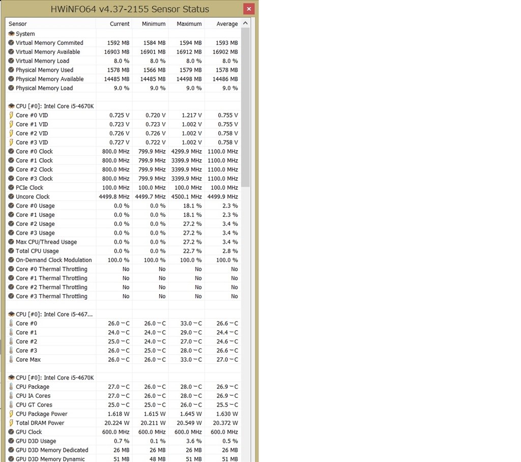Select the Core #1 VID row
Screen dimensions: 521x462
[x=123, y=124]
